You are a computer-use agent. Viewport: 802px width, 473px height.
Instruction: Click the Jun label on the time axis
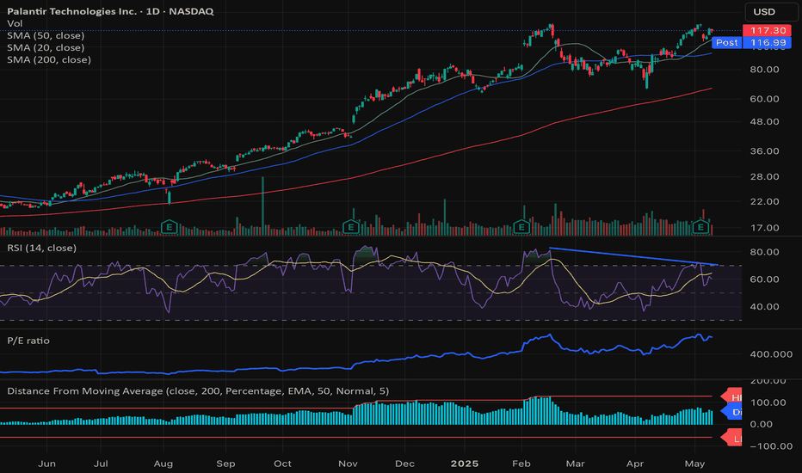46,464
